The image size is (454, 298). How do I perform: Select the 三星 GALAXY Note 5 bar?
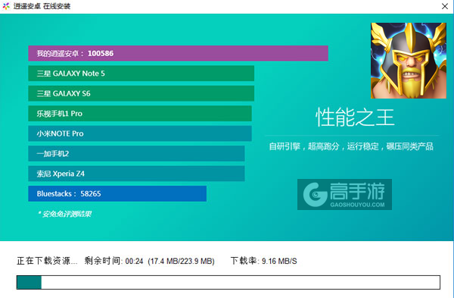click(x=141, y=74)
